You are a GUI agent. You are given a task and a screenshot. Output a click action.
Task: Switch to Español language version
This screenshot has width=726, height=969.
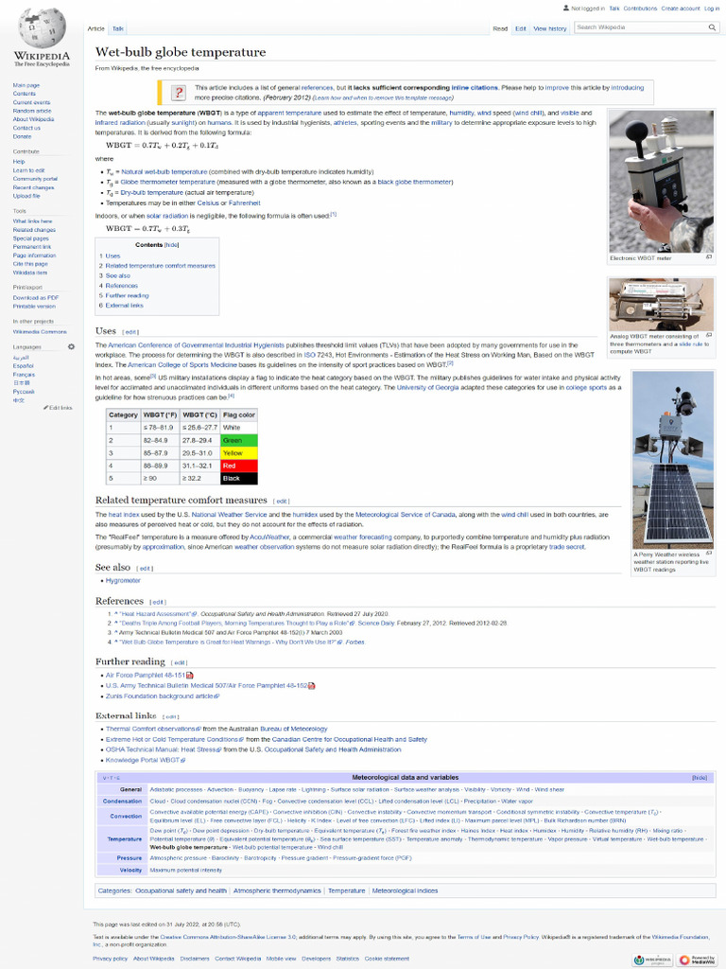pos(23,366)
